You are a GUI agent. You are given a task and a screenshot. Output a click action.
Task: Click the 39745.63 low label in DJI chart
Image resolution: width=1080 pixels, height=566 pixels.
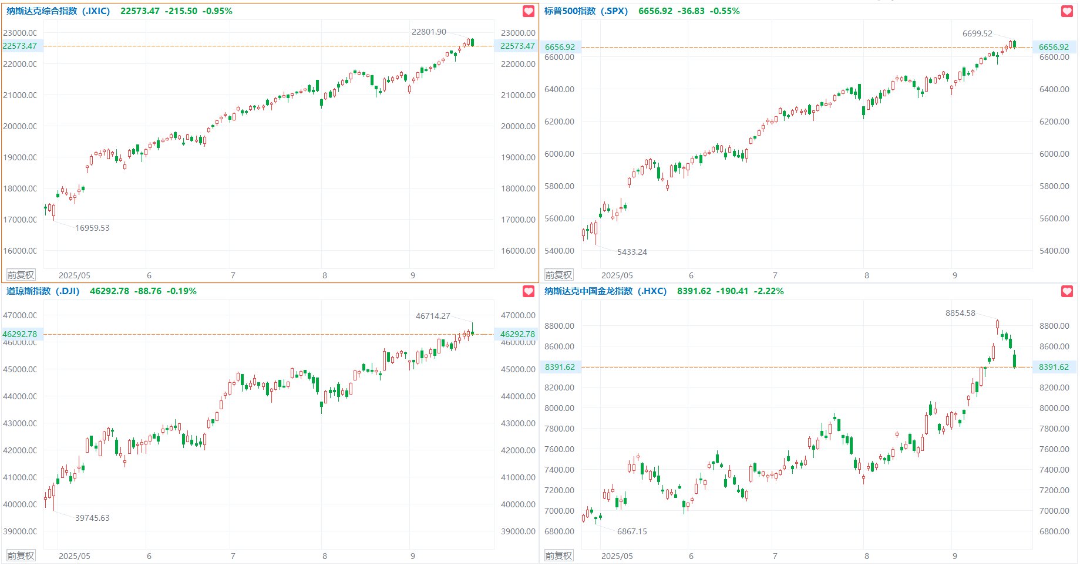[92, 518]
